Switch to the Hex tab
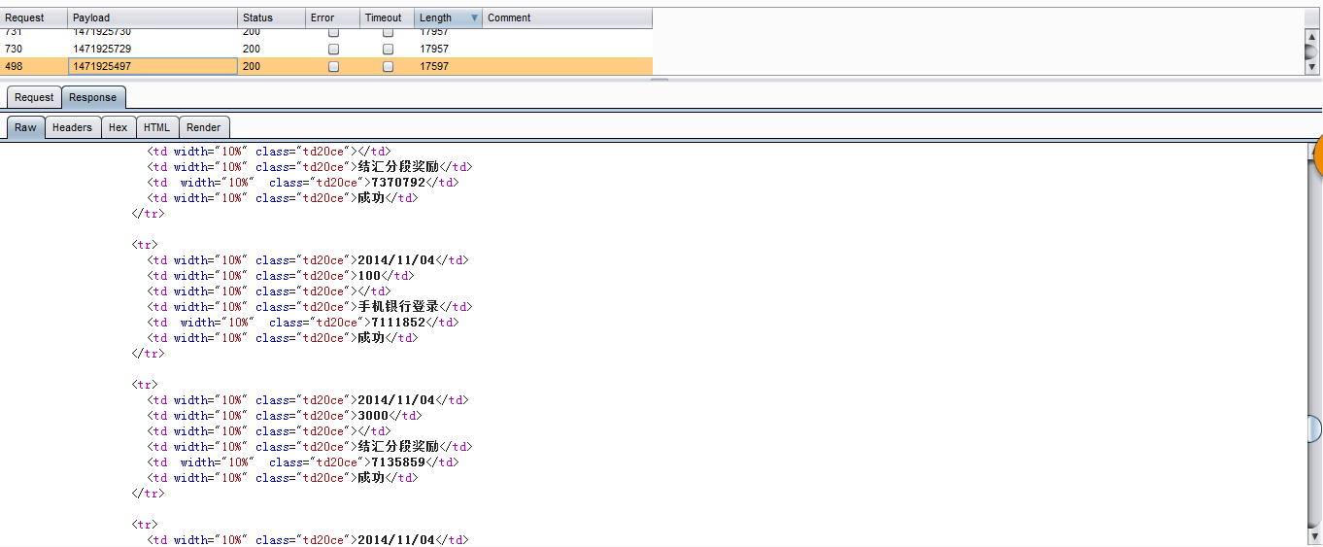The width and height of the screenshot is (1323, 547). coord(118,127)
